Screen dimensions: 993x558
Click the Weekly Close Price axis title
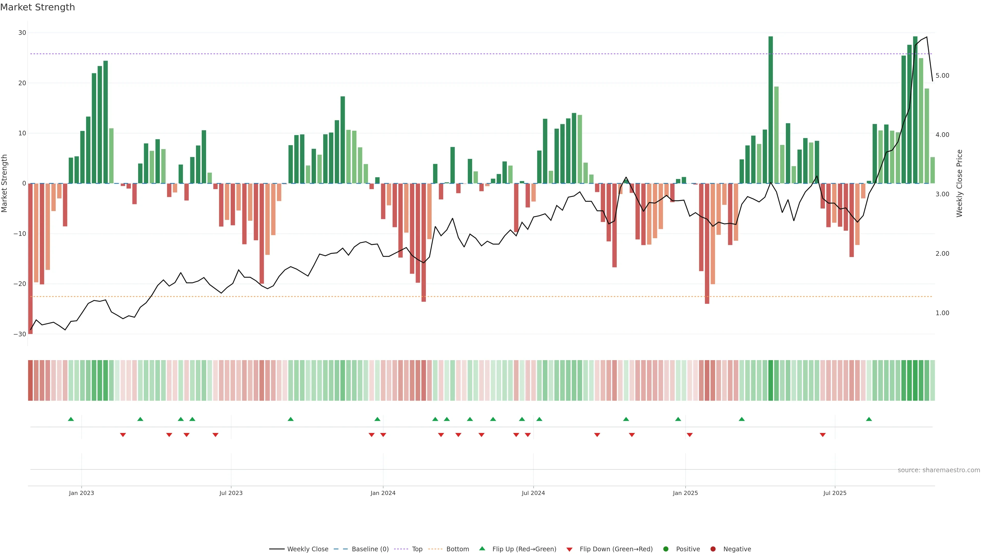[959, 183]
